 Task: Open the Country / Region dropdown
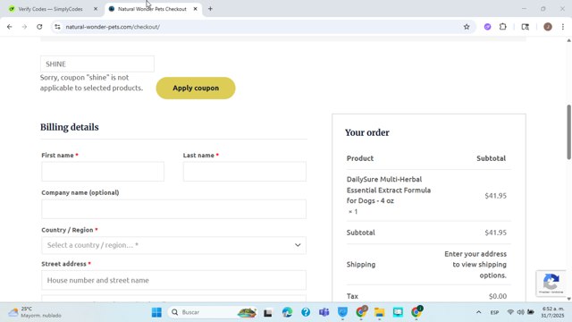point(173,245)
